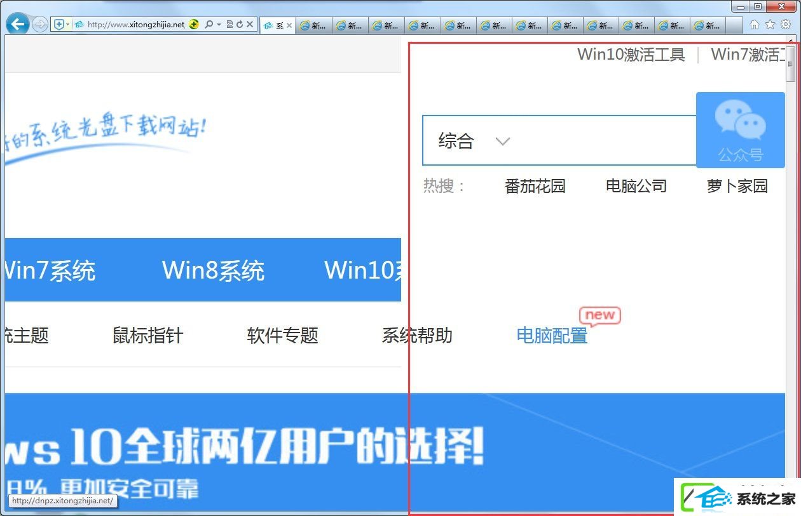Viewport: 801px width, 516px height.
Task: Toggle the Compatibility View broken-page icon
Action: tap(229, 24)
